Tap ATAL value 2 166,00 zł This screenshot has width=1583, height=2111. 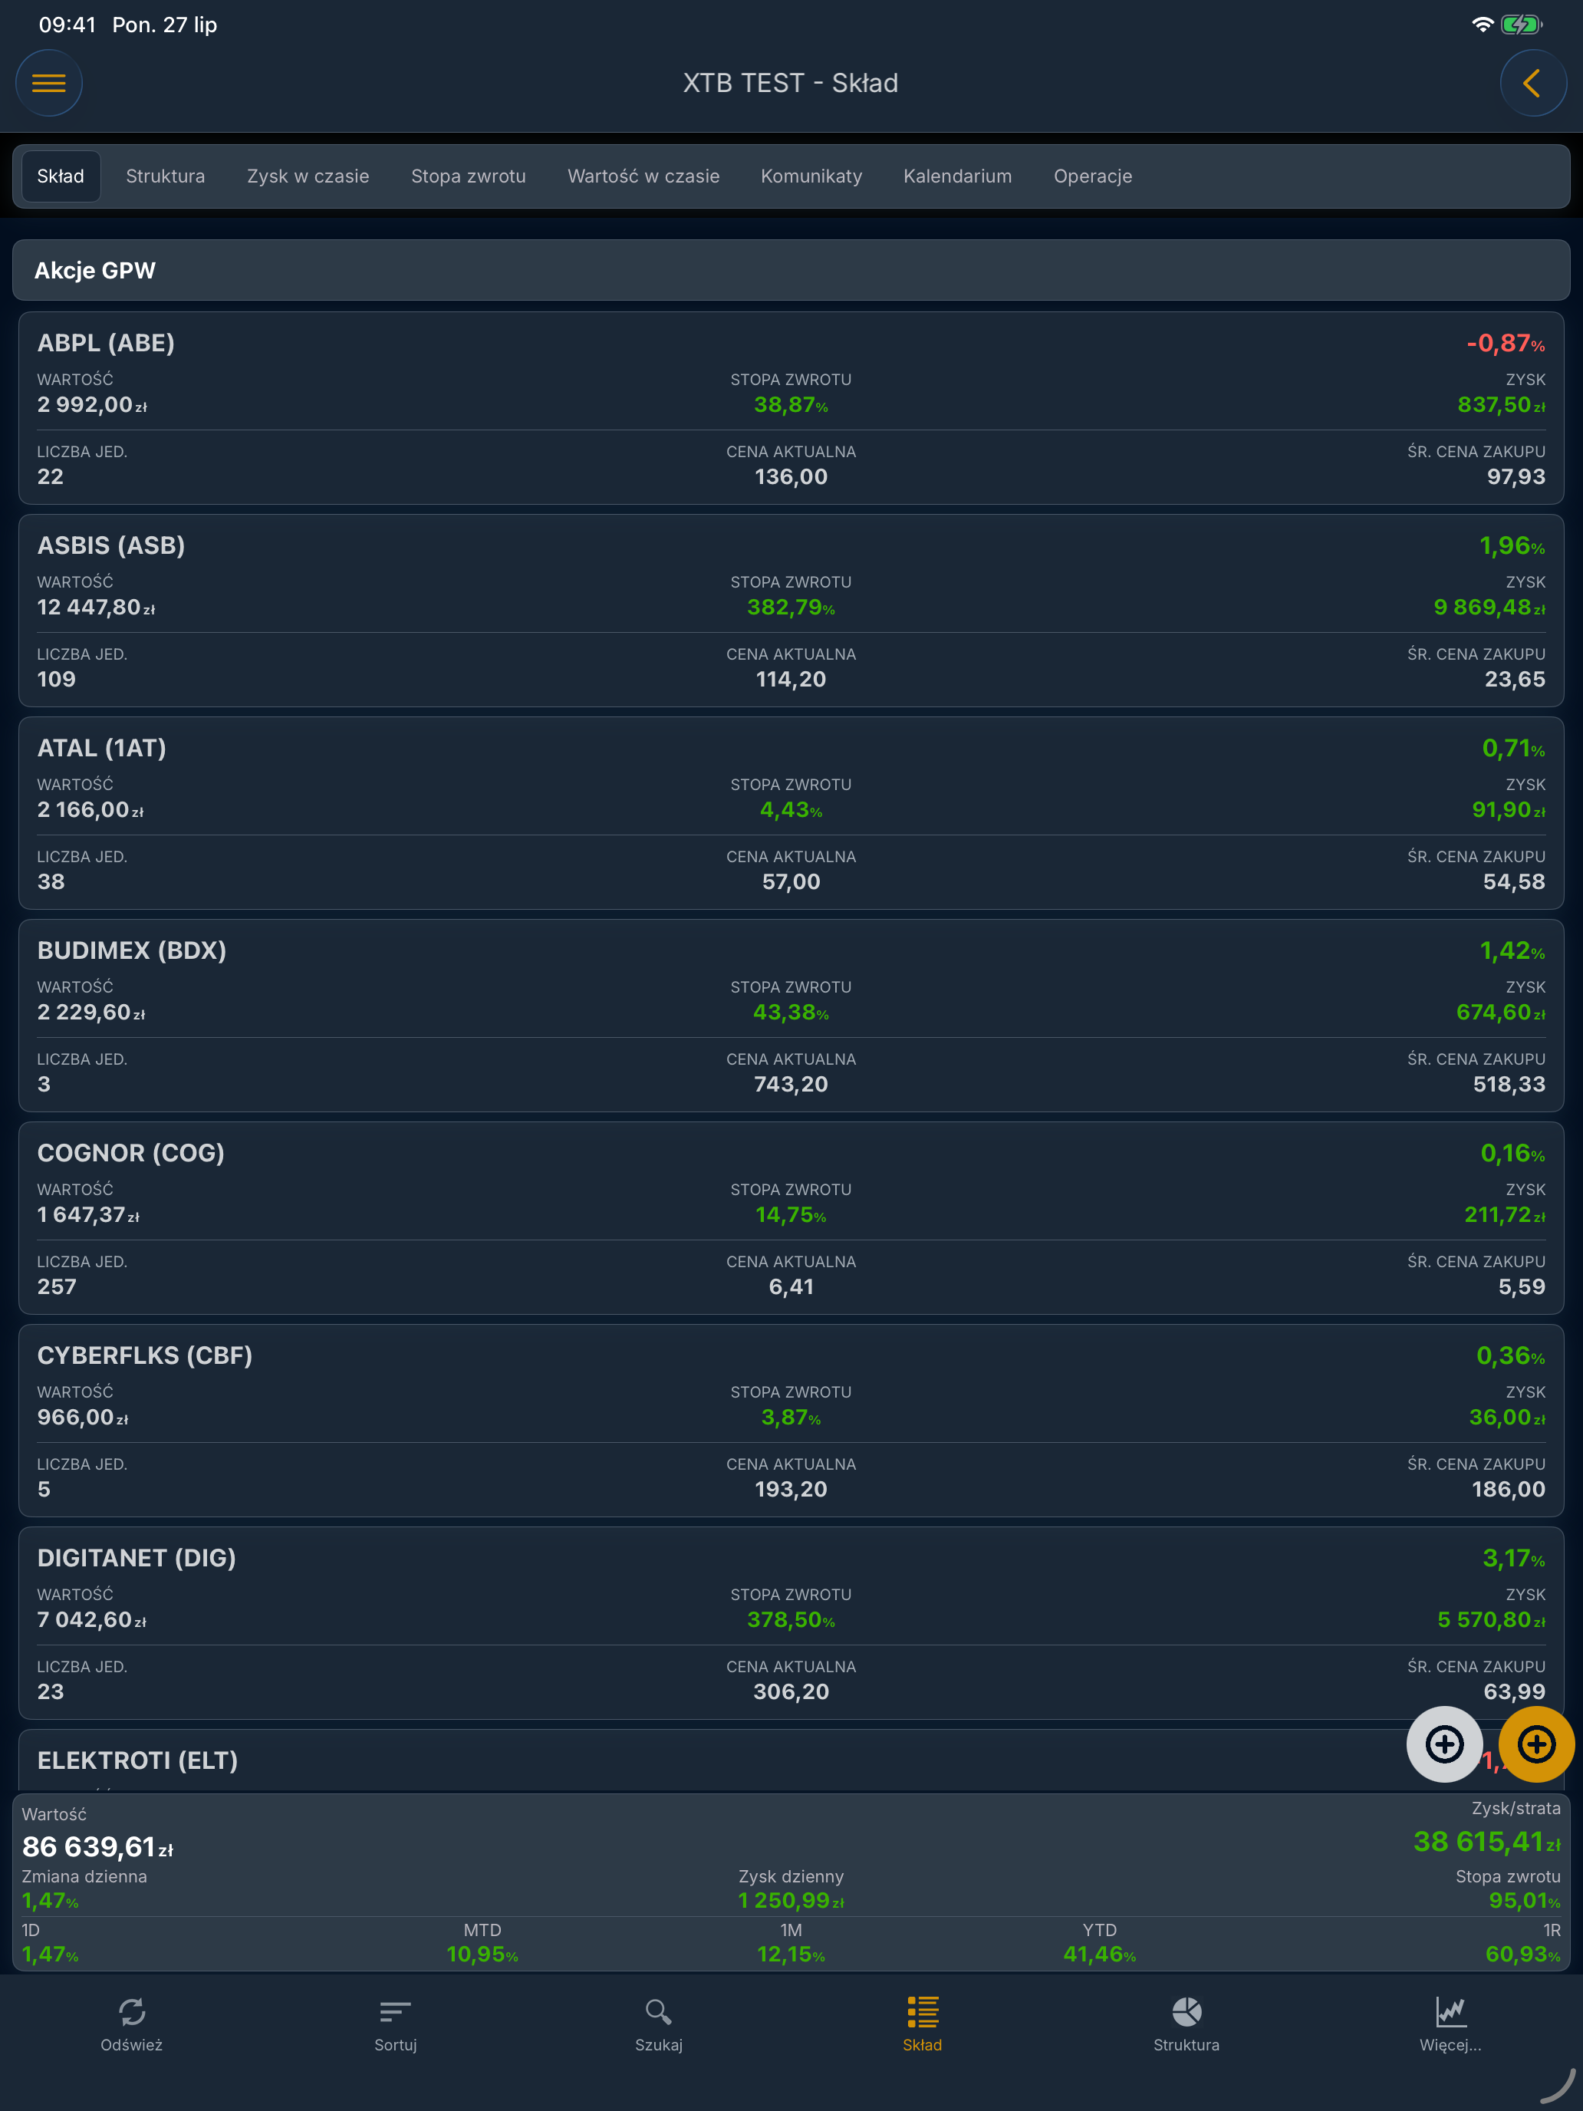coord(91,809)
